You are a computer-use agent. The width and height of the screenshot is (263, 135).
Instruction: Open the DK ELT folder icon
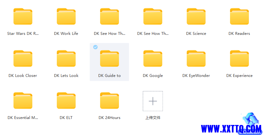click(x=66, y=100)
